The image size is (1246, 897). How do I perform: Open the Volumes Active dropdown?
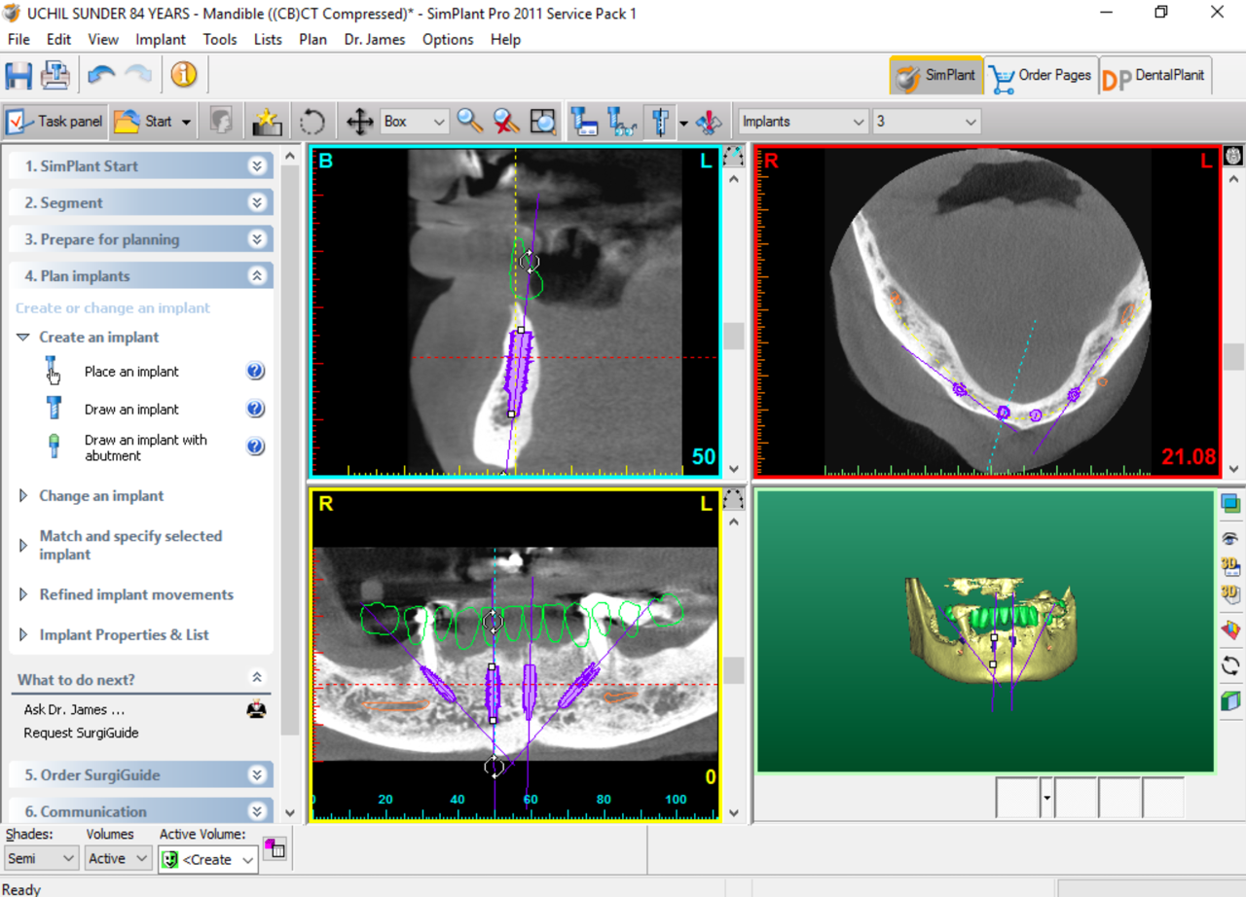pyautogui.click(x=141, y=859)
